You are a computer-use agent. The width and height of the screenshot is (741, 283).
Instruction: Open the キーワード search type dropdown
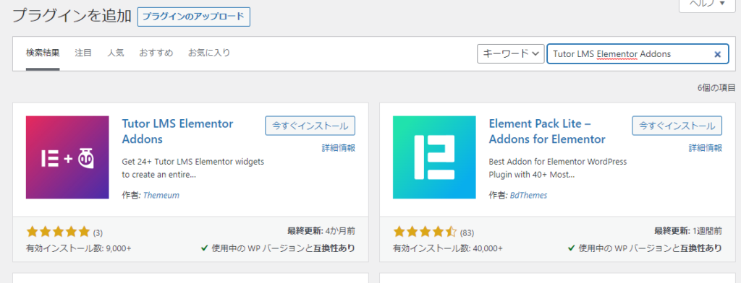[x=510, y=53]
